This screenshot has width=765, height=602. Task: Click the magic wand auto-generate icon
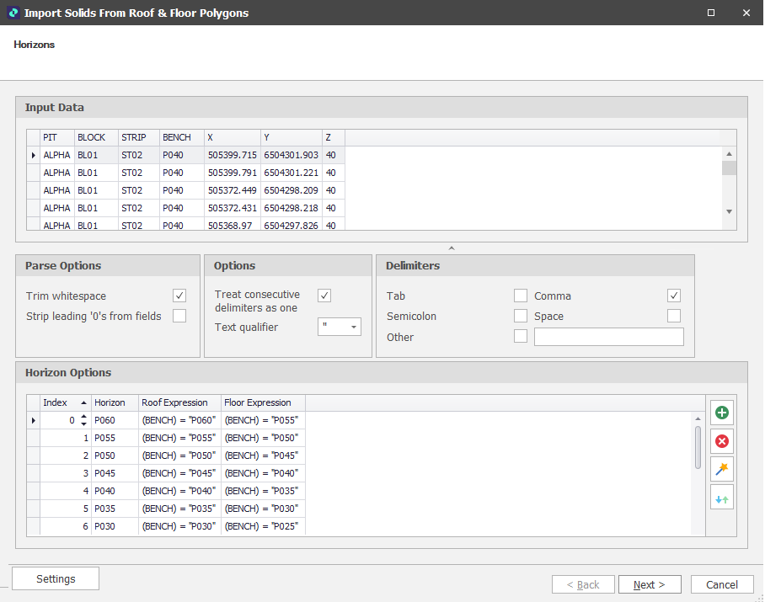(722, 469)
